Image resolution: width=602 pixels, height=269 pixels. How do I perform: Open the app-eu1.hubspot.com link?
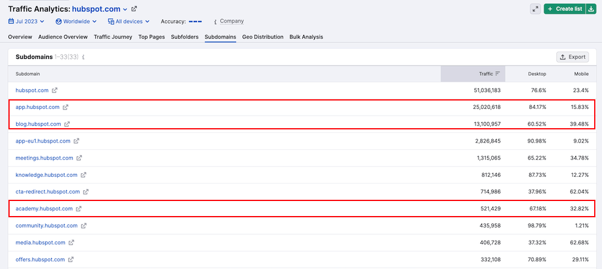pos(43,141)
